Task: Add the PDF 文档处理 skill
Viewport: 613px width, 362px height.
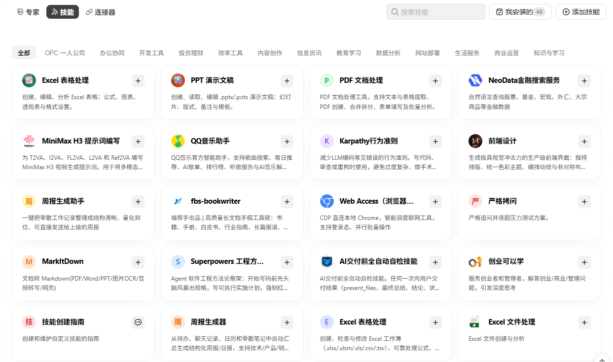Action: [435, 81]
